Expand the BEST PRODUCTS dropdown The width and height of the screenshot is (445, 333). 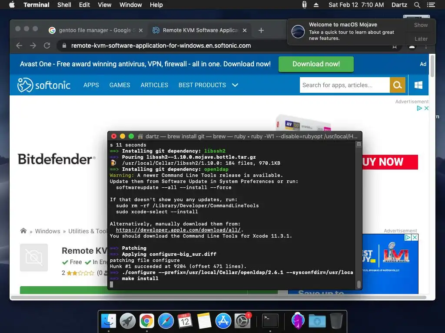[208, 85]
